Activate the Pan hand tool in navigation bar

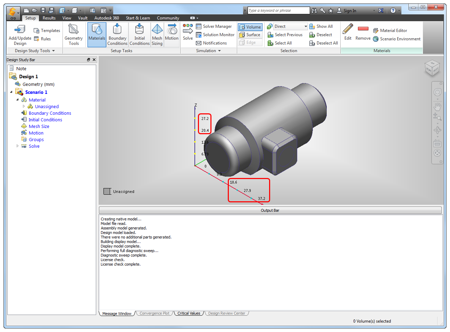coord(437,106)
